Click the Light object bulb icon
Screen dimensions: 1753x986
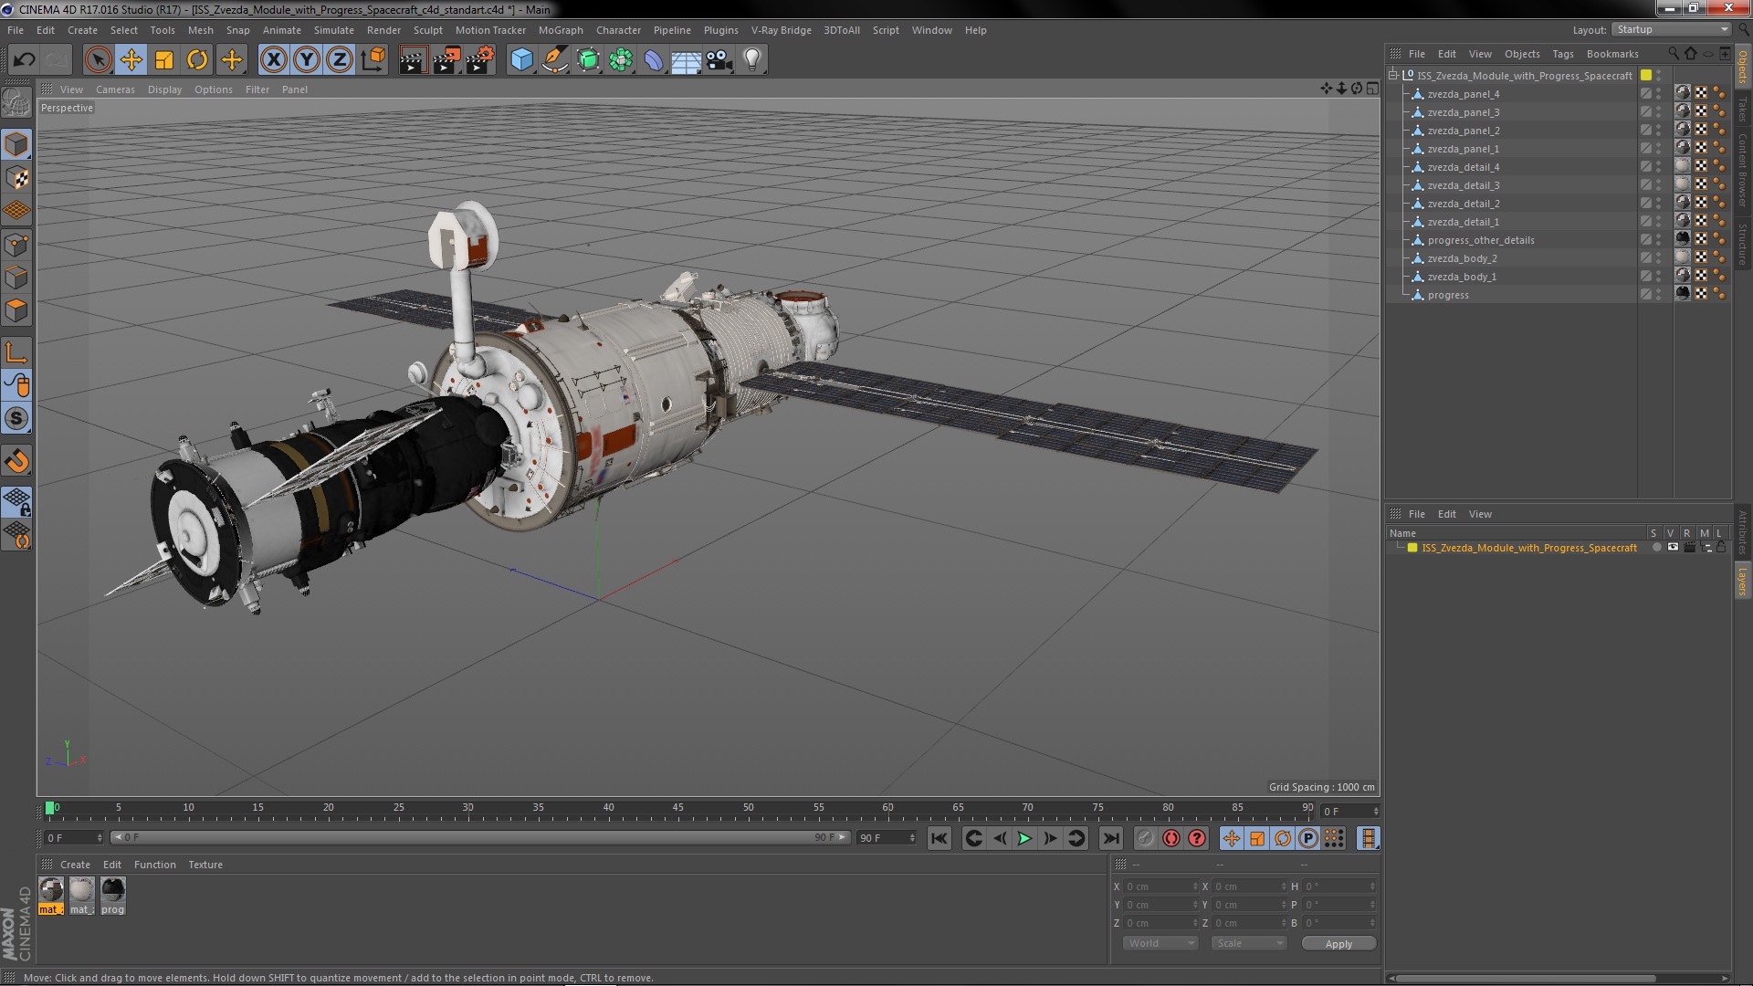pos(751,60)
